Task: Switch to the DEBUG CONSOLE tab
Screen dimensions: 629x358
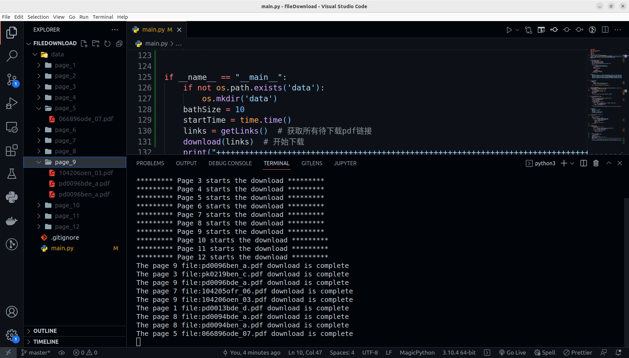Action: (230, 163)
